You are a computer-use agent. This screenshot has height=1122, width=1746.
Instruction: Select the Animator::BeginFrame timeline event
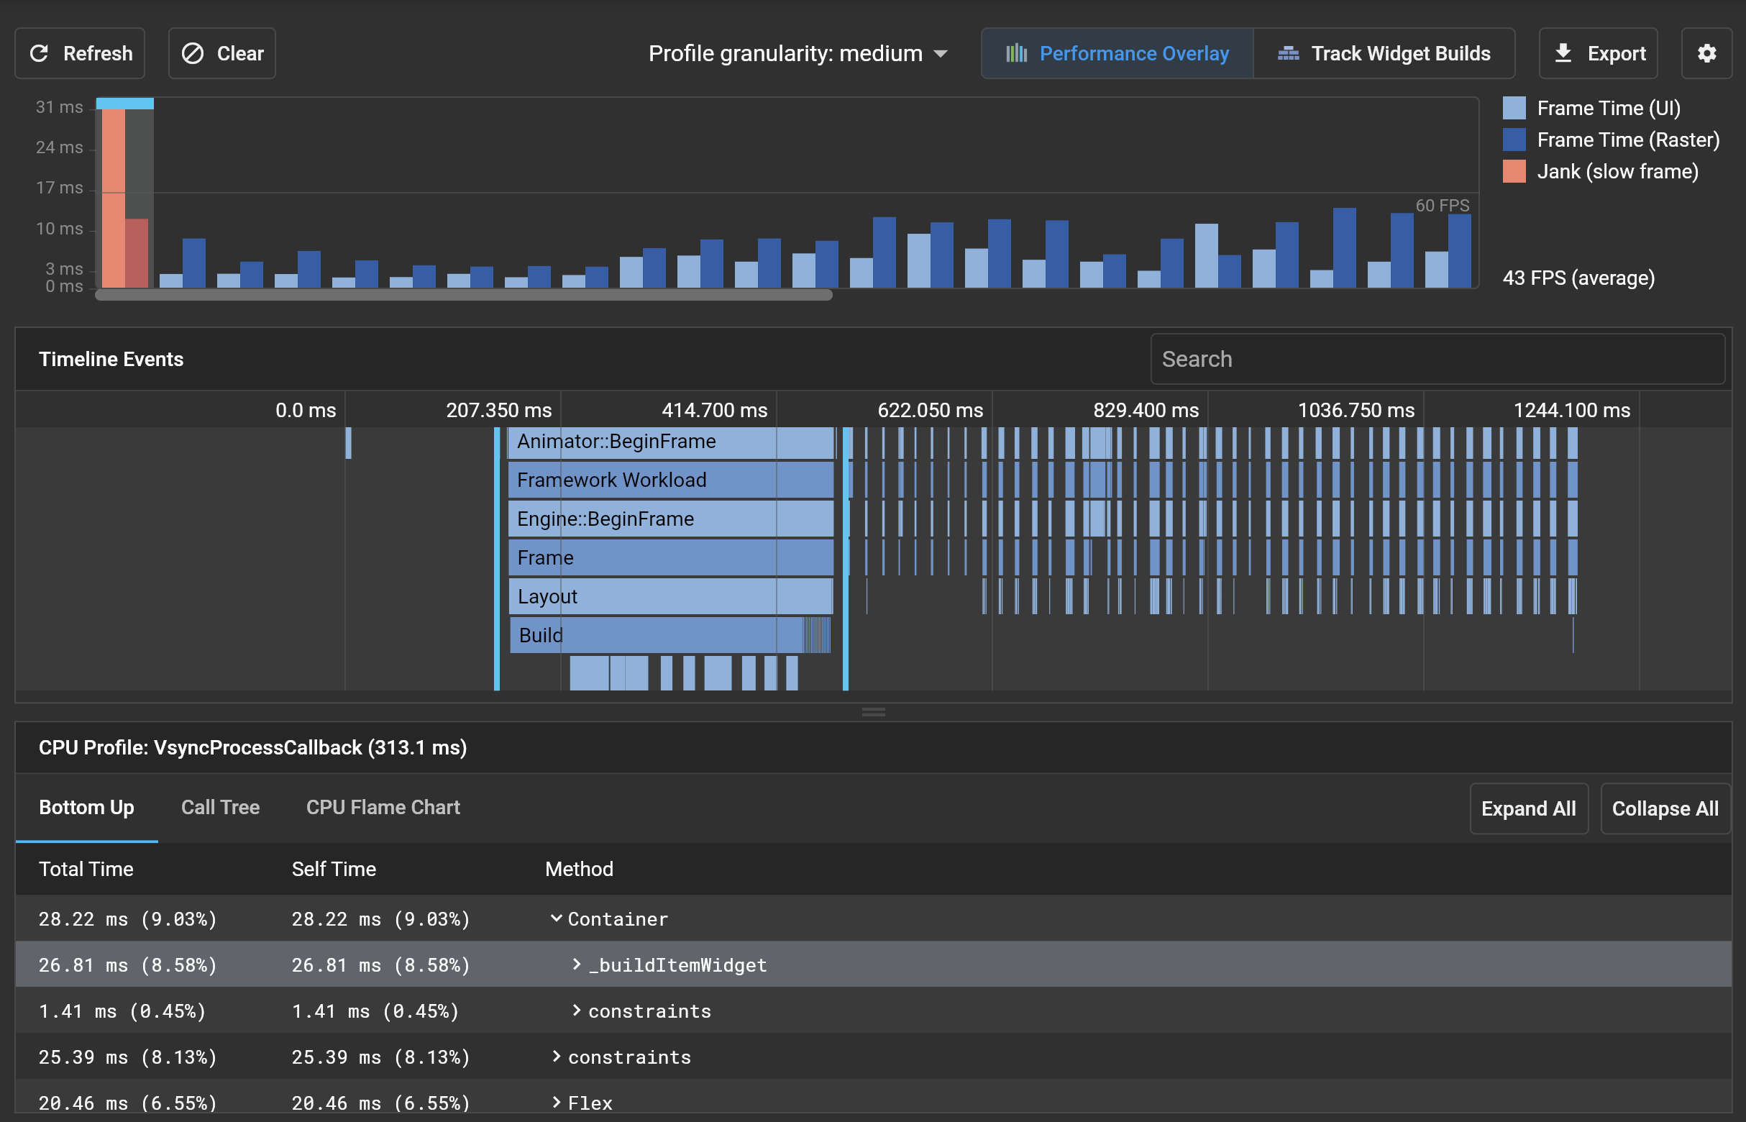click(671, 442)
